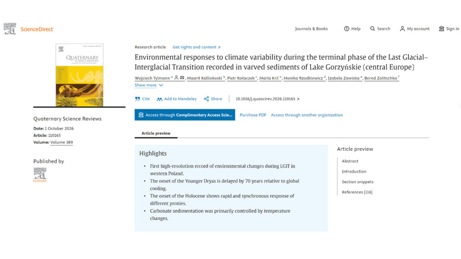Click author profile person icon near Tylmann
This screenshot has height=259, width=461.
point(176,78)
